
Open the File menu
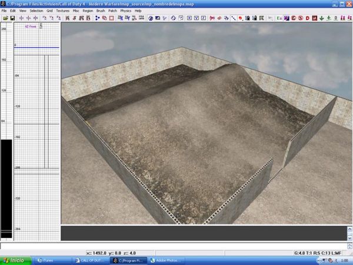(x=4, y=11)
